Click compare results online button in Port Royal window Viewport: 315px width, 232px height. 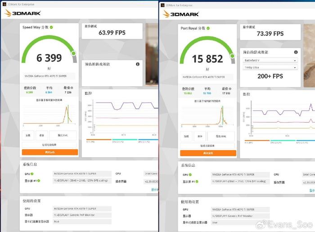pyautogui.click(x=207, y=146)
